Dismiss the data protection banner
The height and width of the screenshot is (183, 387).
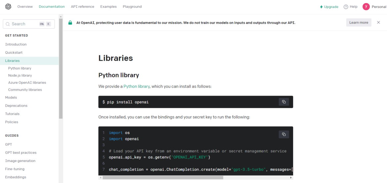click(378, 22)
